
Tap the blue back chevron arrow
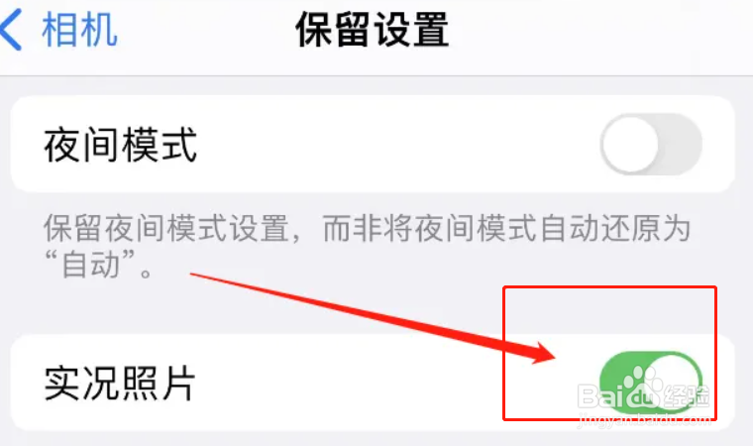click(11, 30)
